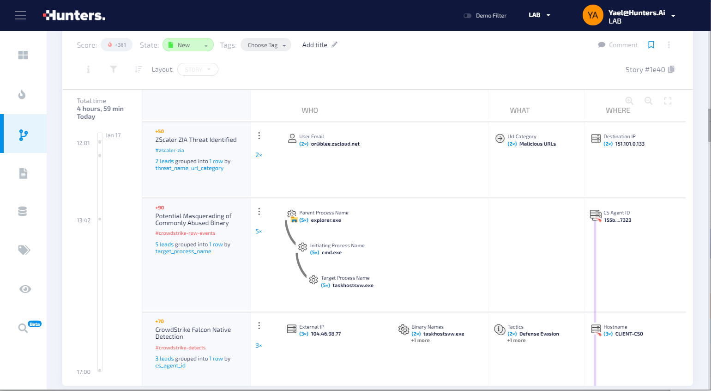Click the +361 score badge
Image resolution: width=711 pixels, height=391 pixels.
point(117,45)
